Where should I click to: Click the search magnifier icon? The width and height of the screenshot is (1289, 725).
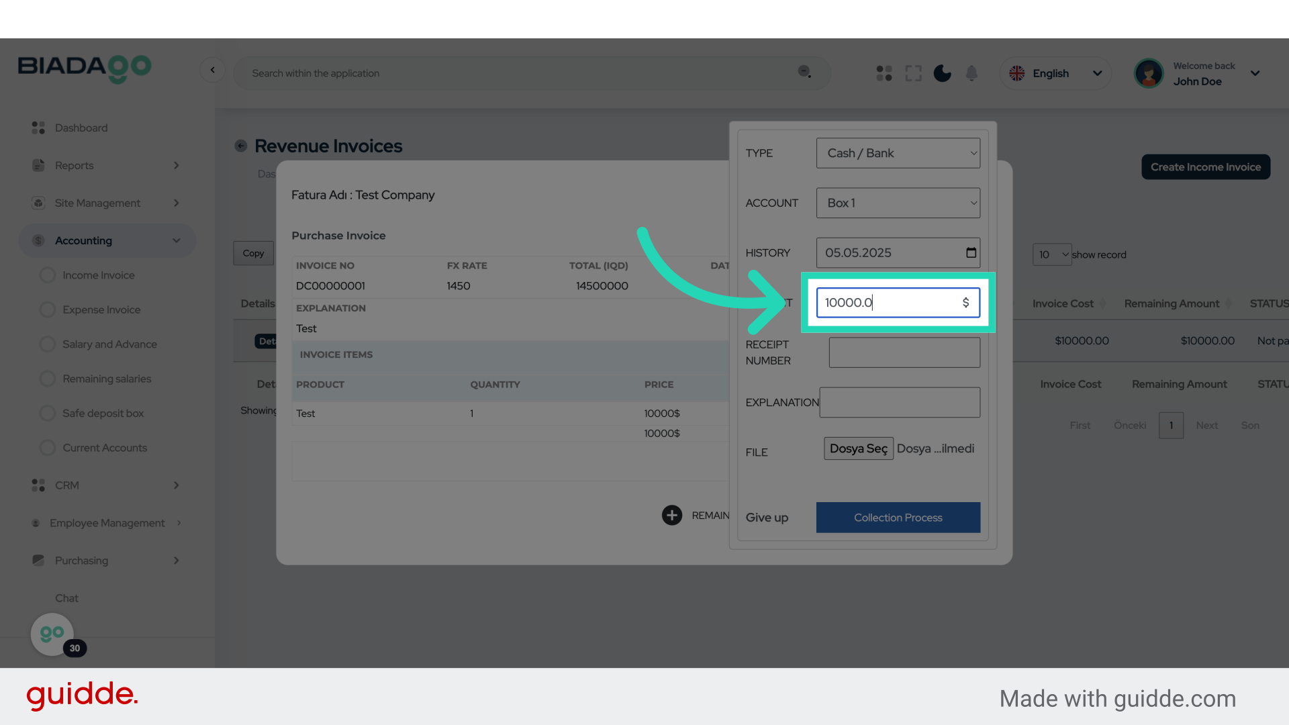(804, 72)
